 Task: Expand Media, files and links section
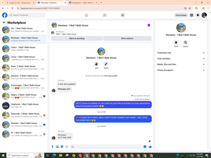click(181, 64)
